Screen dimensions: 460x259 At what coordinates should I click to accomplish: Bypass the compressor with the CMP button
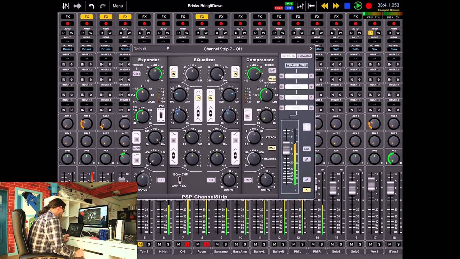click(x=248, y=180)
